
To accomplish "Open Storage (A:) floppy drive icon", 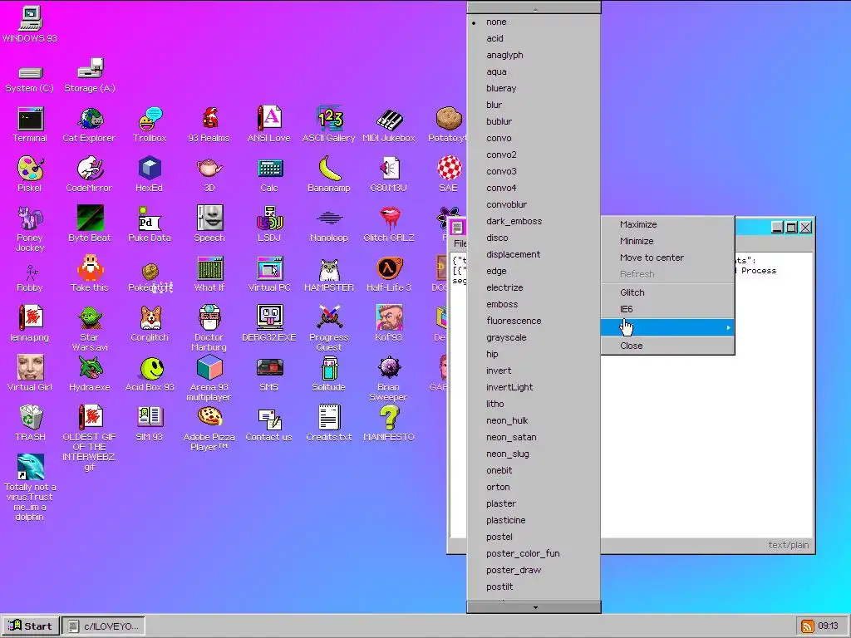I will coord(90,76).
